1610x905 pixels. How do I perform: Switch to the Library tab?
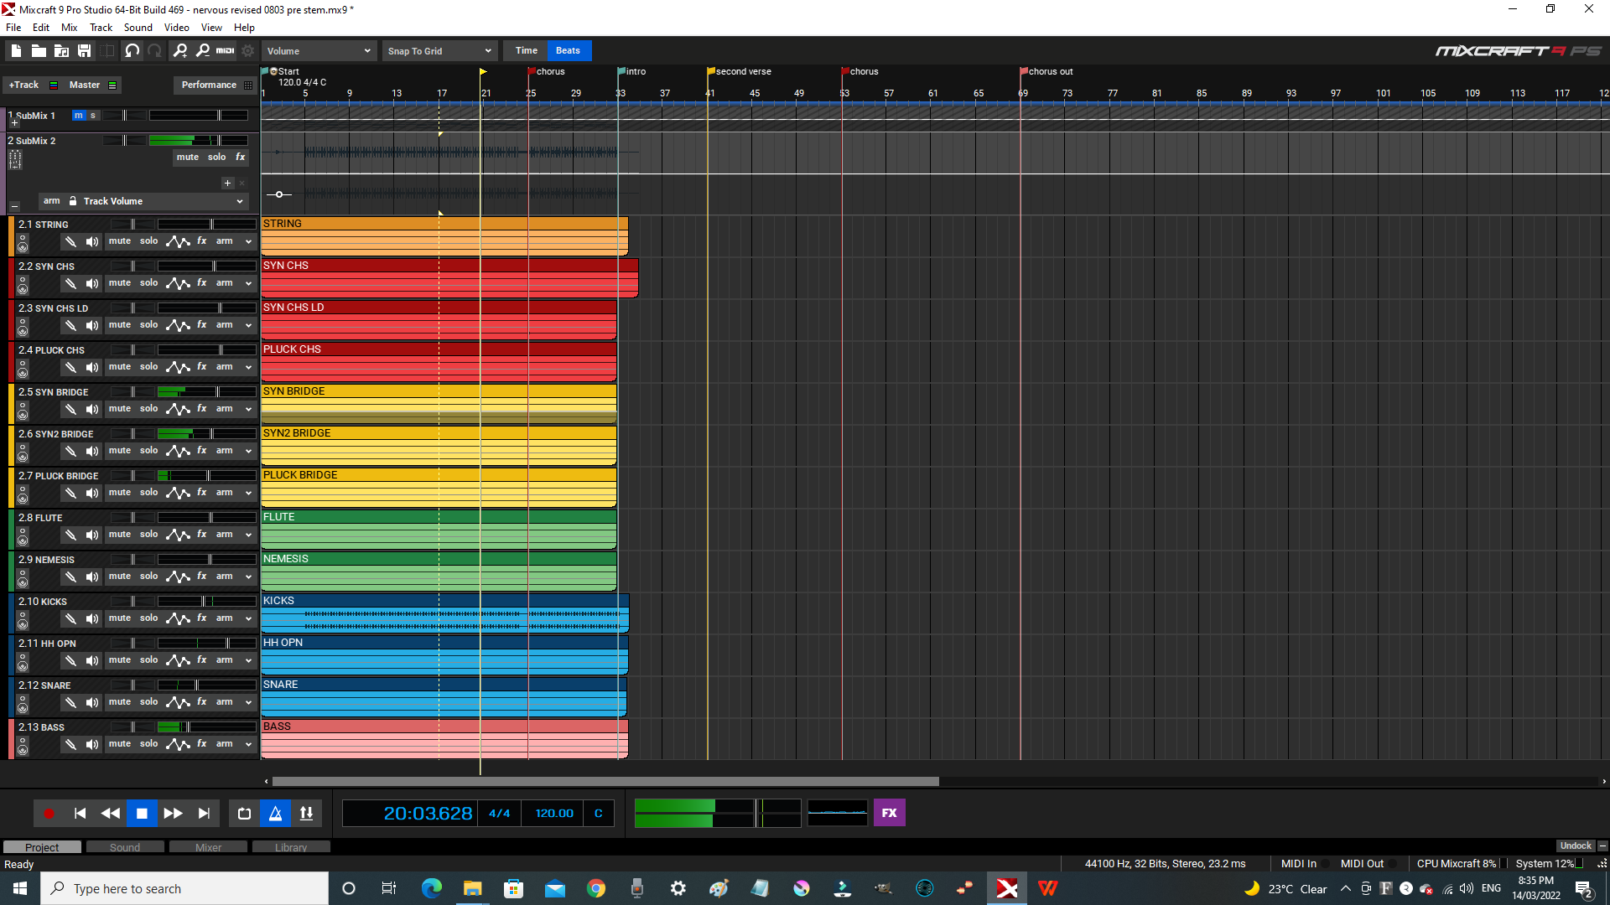pos(291,847)
